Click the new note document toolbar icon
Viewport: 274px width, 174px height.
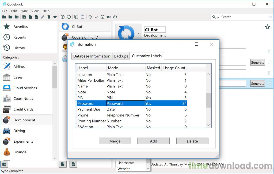[x=36, y=17]
